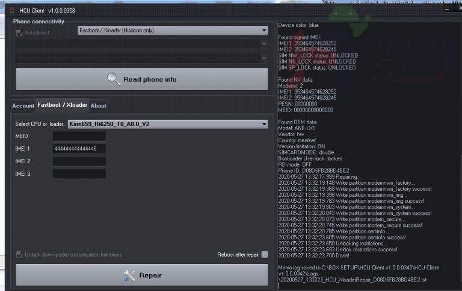Screen dimensions: 462x291
Task: Toggle the Autodetect checkbox
Action: [19, 32]
